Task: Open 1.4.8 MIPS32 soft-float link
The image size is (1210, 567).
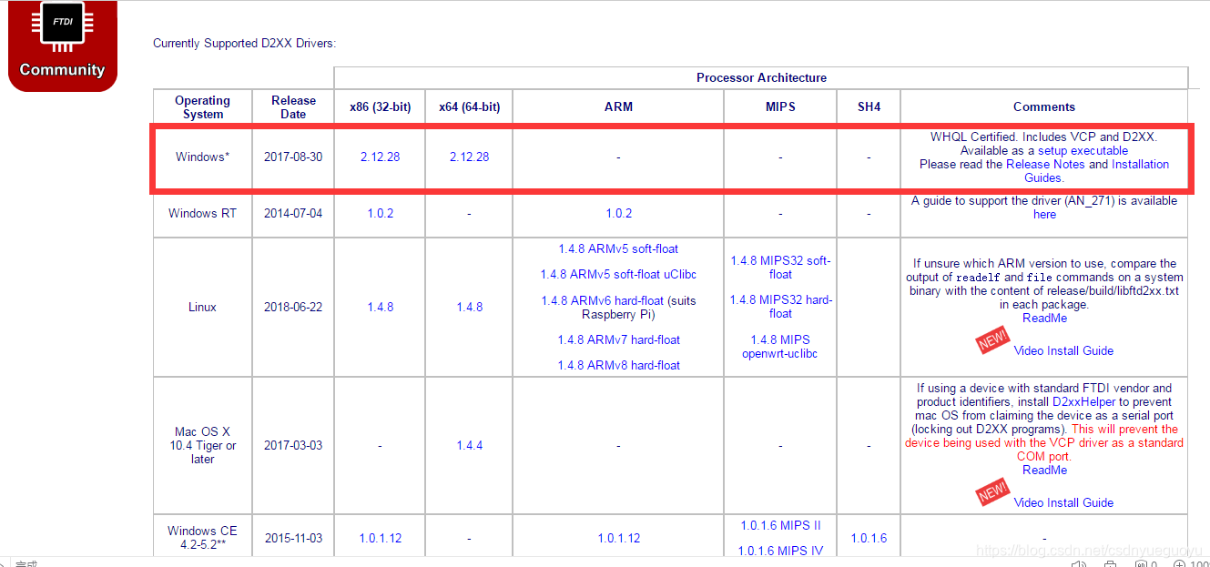Action: 780,267
